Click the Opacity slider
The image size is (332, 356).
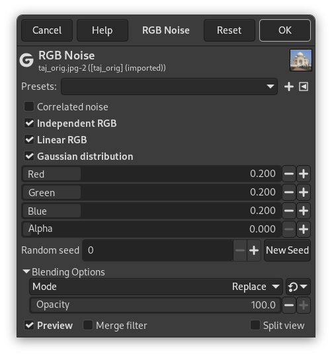click(155, 305)
